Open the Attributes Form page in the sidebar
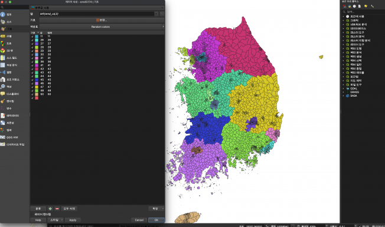This screenshot has height=227, width=385. click(x=14, y=65)
